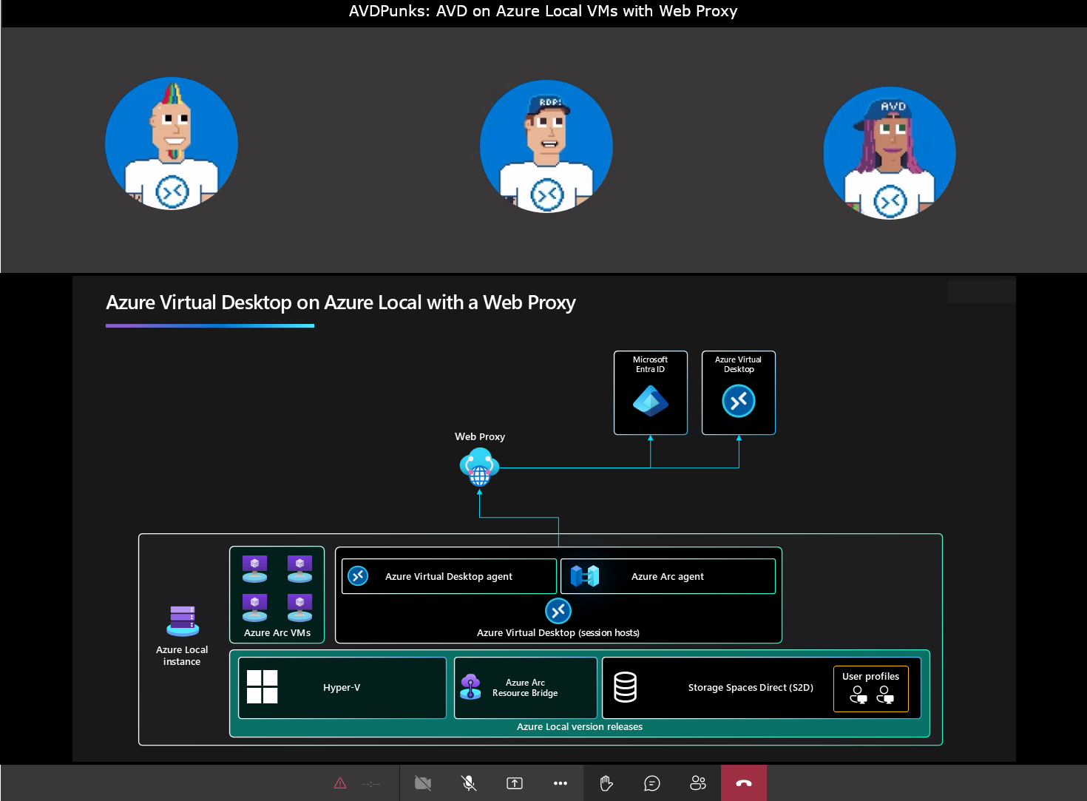This screenshot has width=1087, height=801.
Task: Unmute the microphone
Action: pos(469,783)
